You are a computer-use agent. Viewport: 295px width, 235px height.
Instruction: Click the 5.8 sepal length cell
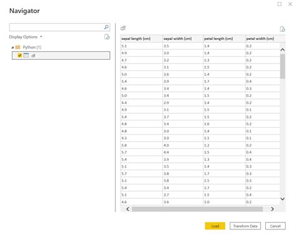142,145
